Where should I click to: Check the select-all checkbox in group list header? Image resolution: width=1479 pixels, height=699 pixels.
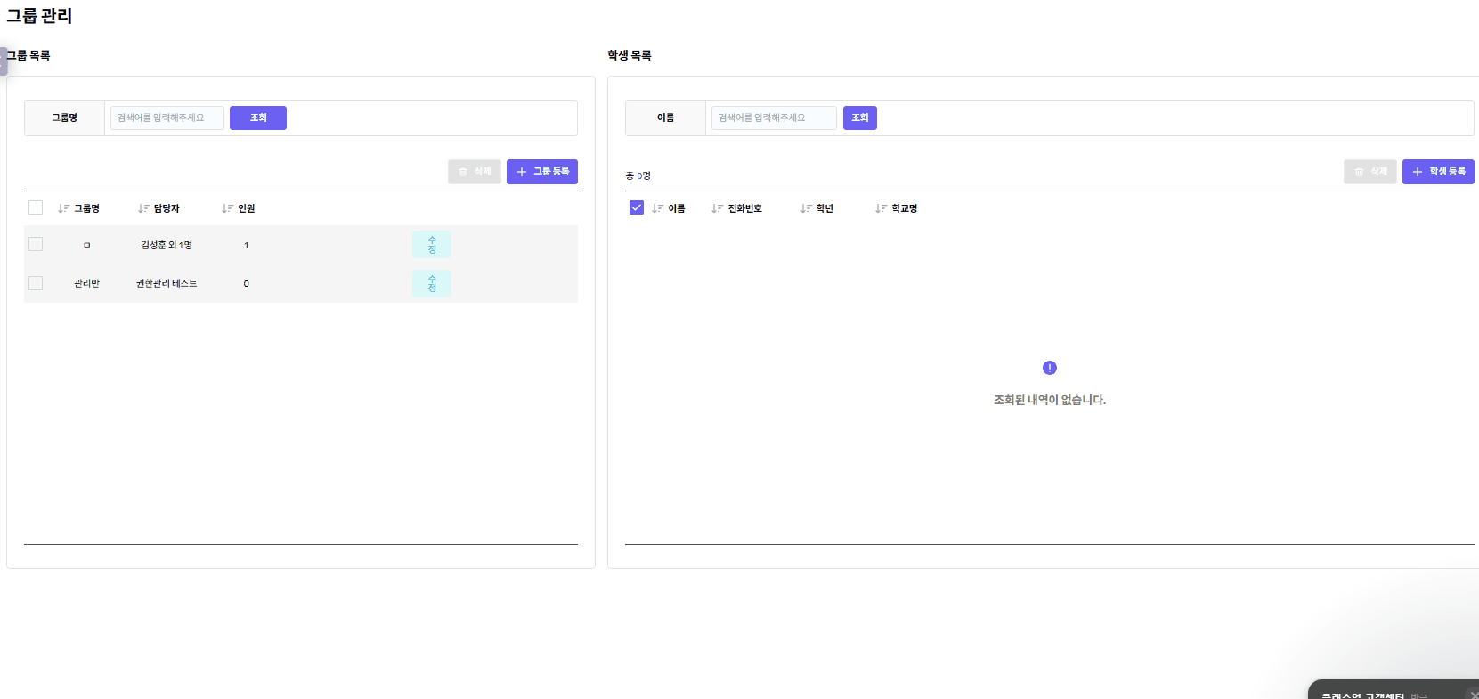[36, 207]
